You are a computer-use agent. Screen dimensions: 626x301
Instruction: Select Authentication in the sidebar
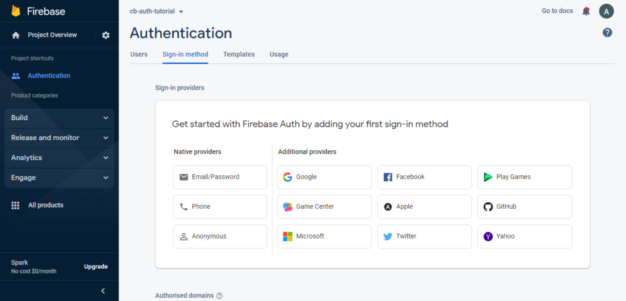tap(49, 76)
